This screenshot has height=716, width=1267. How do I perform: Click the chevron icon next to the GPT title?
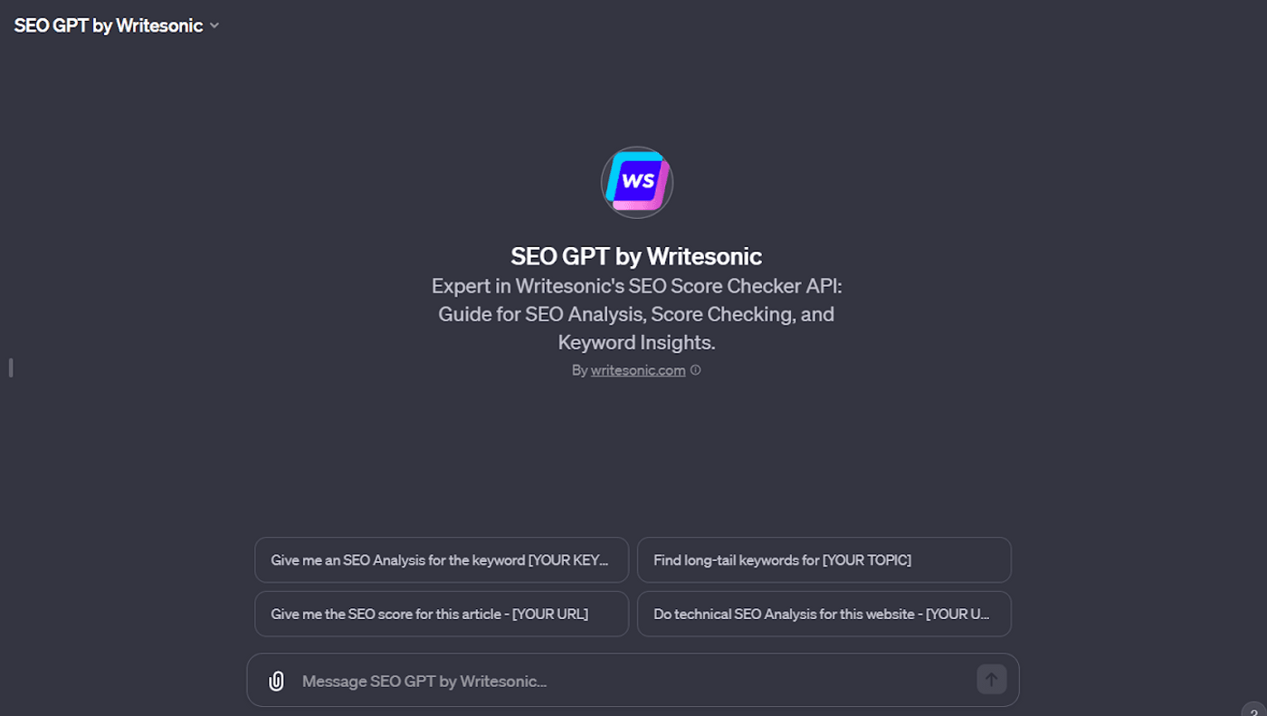(x=214, y=25)
